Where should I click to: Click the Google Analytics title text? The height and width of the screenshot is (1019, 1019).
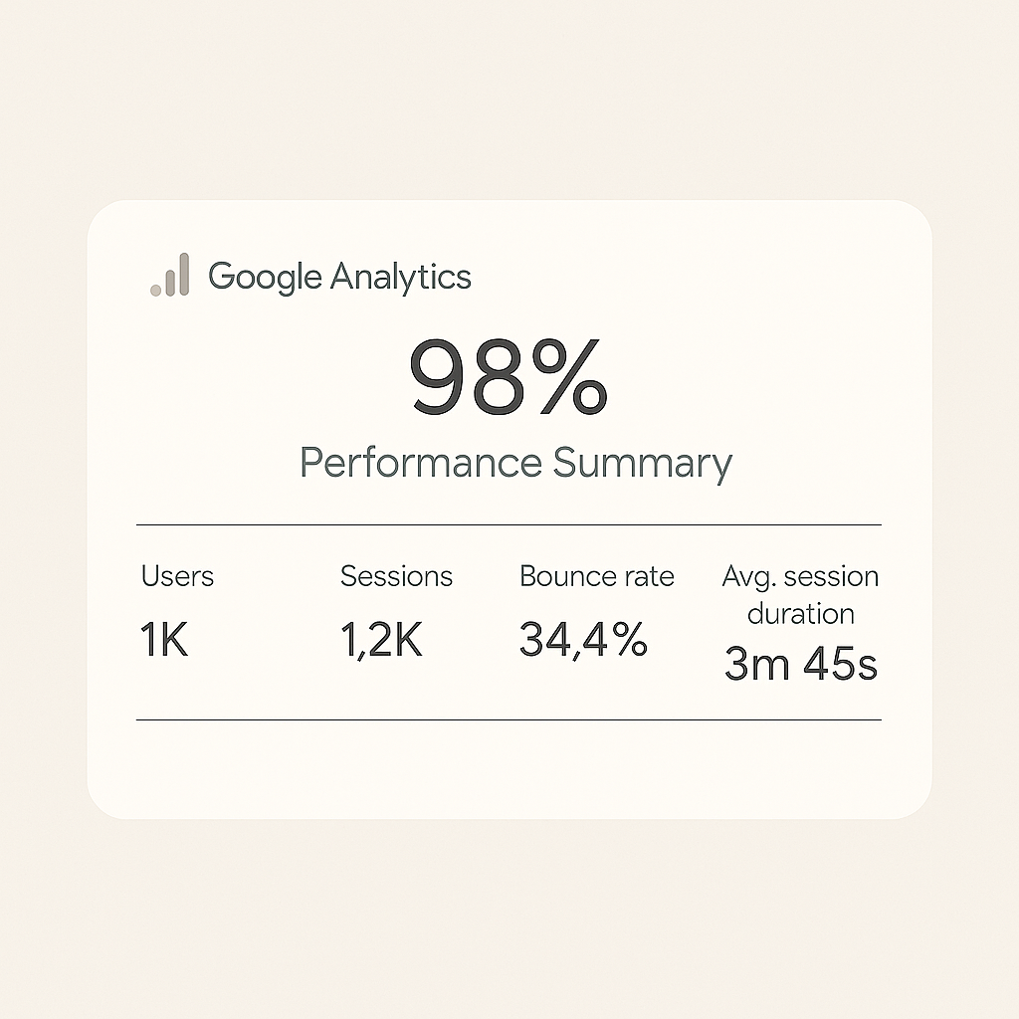point(339,277)
